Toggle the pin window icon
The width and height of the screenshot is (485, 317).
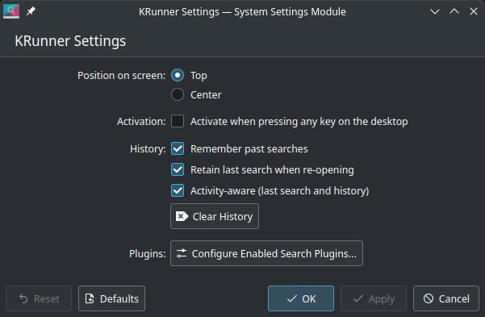[x=31, y=11]
